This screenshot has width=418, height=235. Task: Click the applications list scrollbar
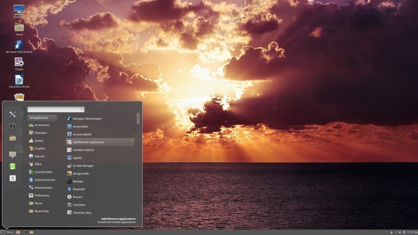coord(138,119)
